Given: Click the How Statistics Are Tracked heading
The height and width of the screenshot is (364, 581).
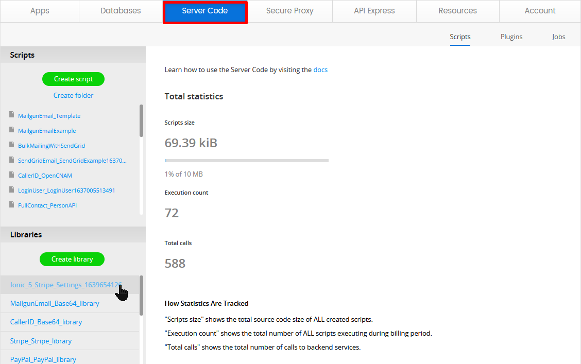Looking at the screenshot, I should coord(207,303).
